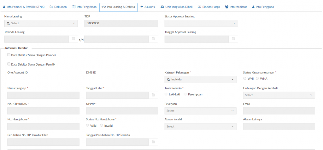Open calendar for Tanggal Perubahan No. HP Terakhir

[153, 142]
